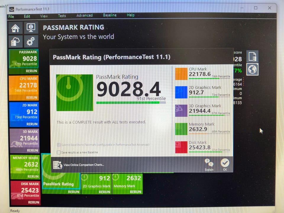Image resolution: width=284 pixels, height=213 pixels.
Task: Click the large green stopwatch PassMark icon
Action: [x=75, y=93]
